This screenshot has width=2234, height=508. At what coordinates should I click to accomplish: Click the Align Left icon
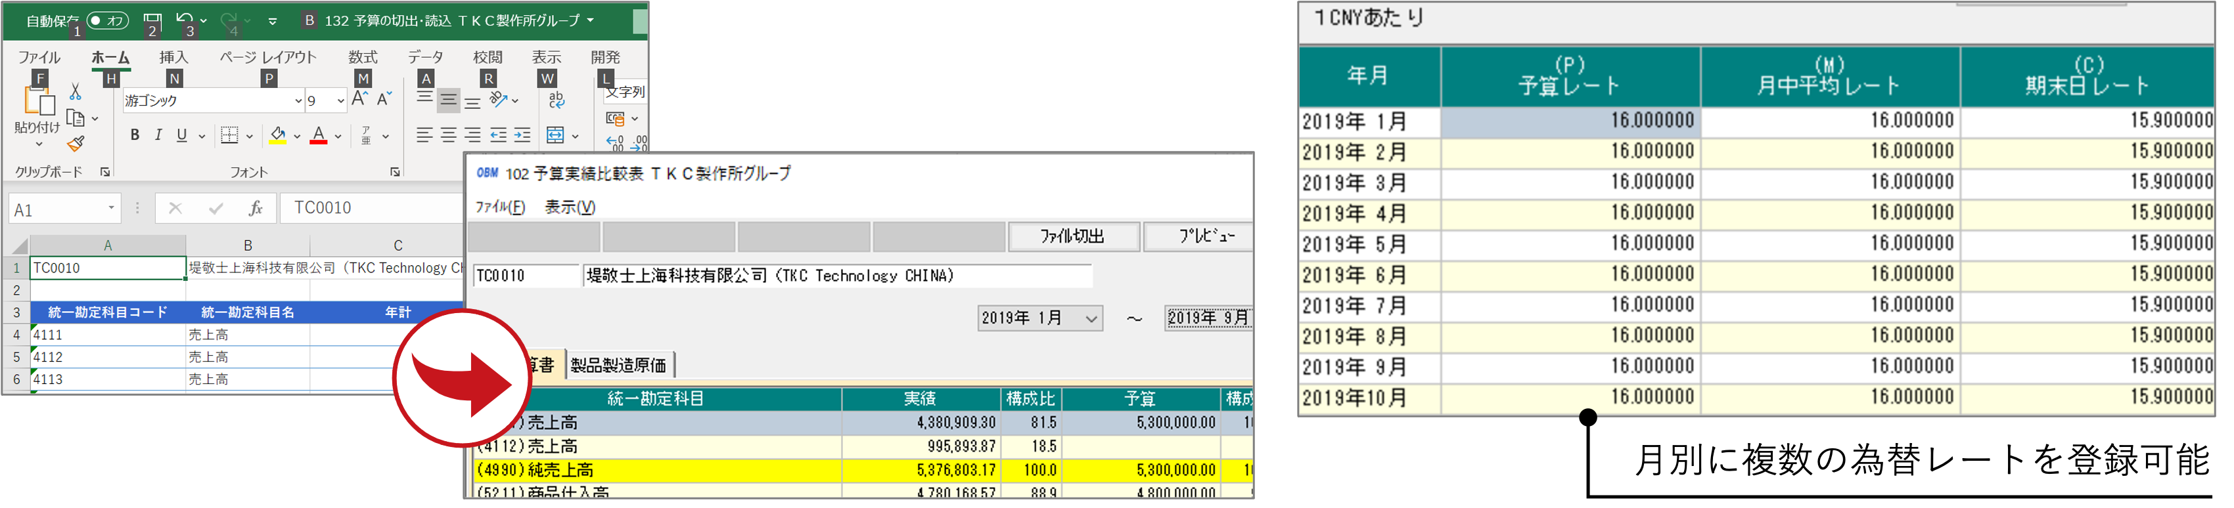pyautogui.click(x=424, y=135)
